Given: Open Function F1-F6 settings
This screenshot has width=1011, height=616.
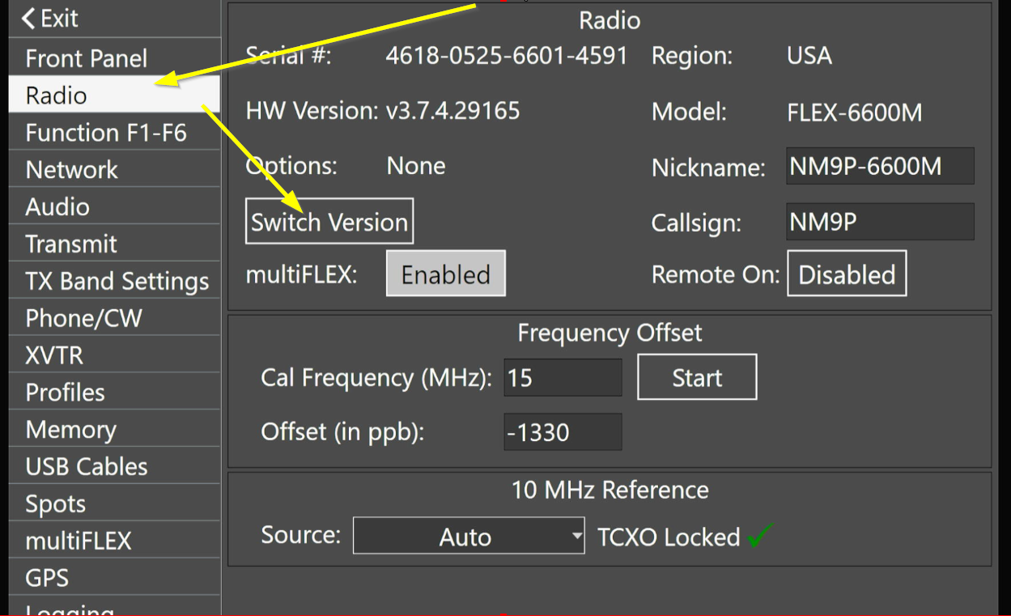Looking at the screenshot, I should coord(114,133).
